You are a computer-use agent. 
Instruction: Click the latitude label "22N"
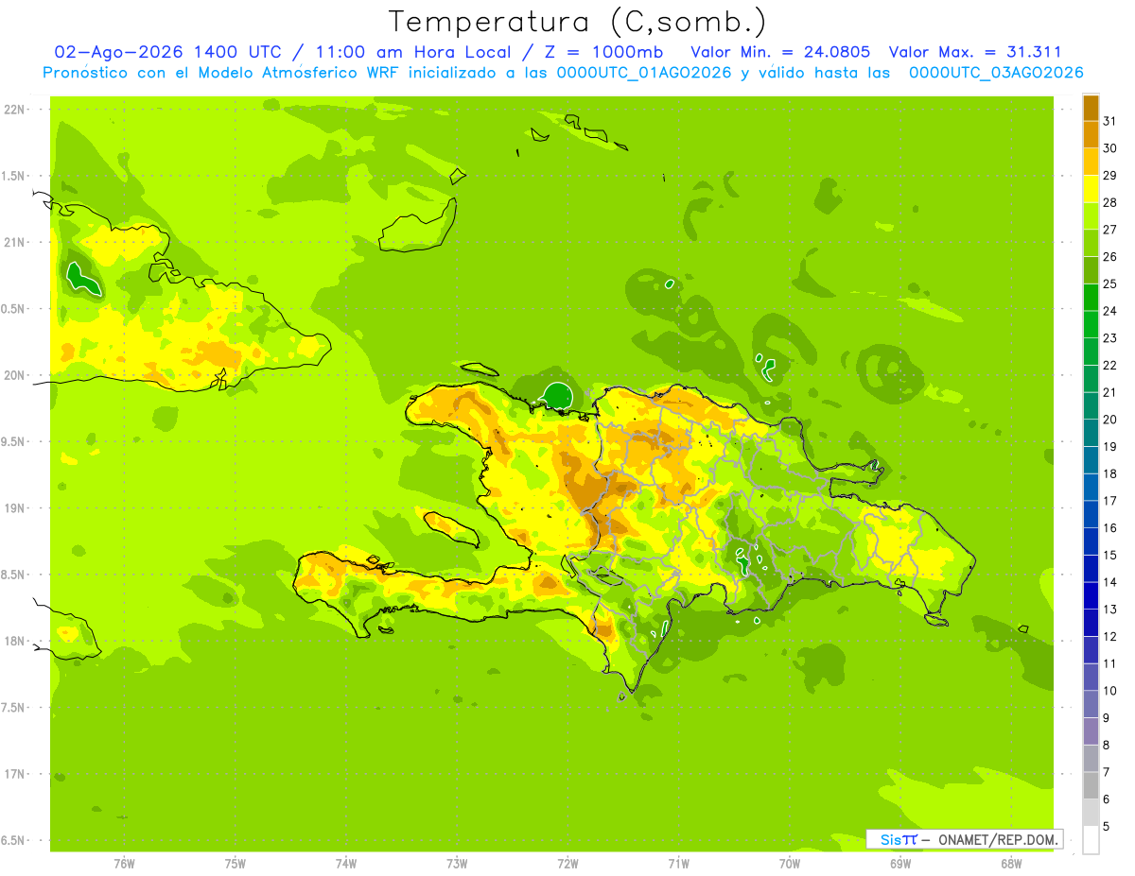pyautogui.click(x=16, y=110)
